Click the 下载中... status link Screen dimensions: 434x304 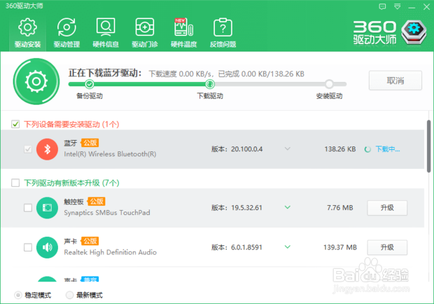[x=388, y=149]
